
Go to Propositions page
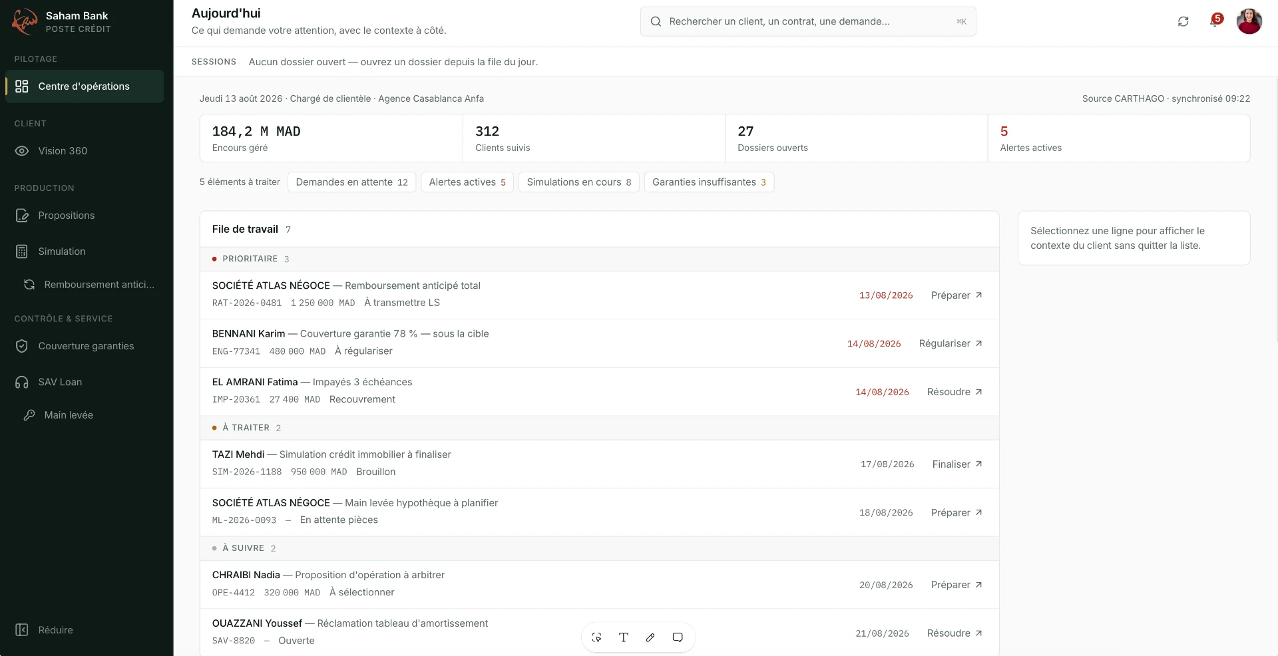84,216
